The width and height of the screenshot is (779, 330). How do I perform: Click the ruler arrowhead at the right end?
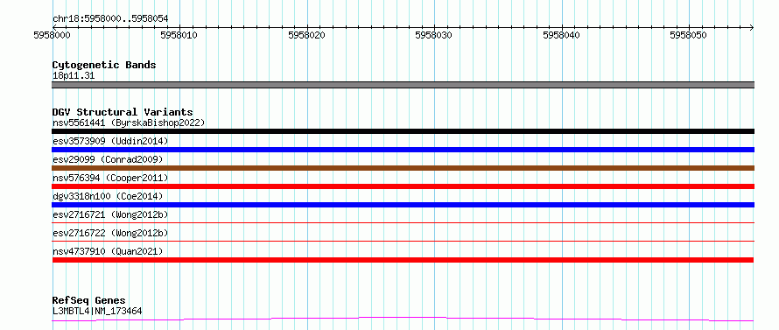[752, 27]
